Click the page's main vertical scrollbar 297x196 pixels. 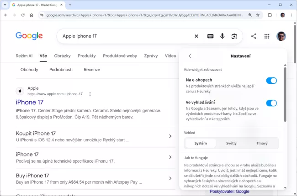pyautogui.click(x=295, y=44)
